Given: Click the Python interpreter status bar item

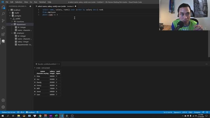Looking at the screenshot, I should click(x=9, y=112).
